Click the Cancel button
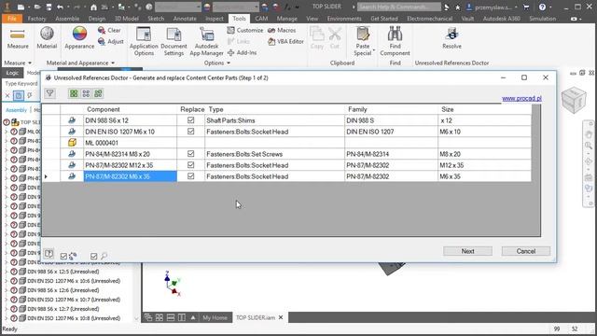The image size is (597, 336). point(526,251)
